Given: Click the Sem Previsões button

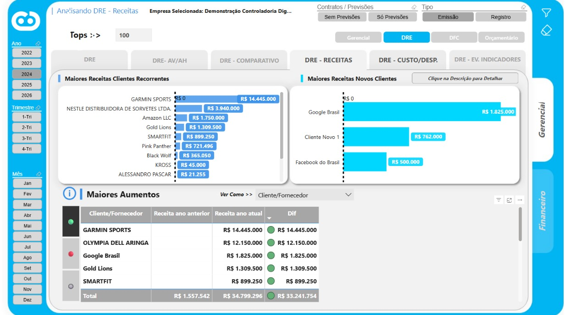Looking at the screenshot, I should [x=342, y=17].
